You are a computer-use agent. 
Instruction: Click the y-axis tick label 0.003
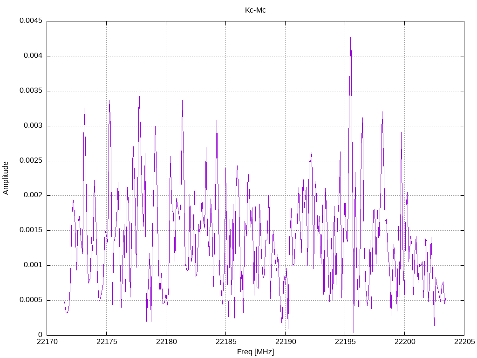(33, 125)
